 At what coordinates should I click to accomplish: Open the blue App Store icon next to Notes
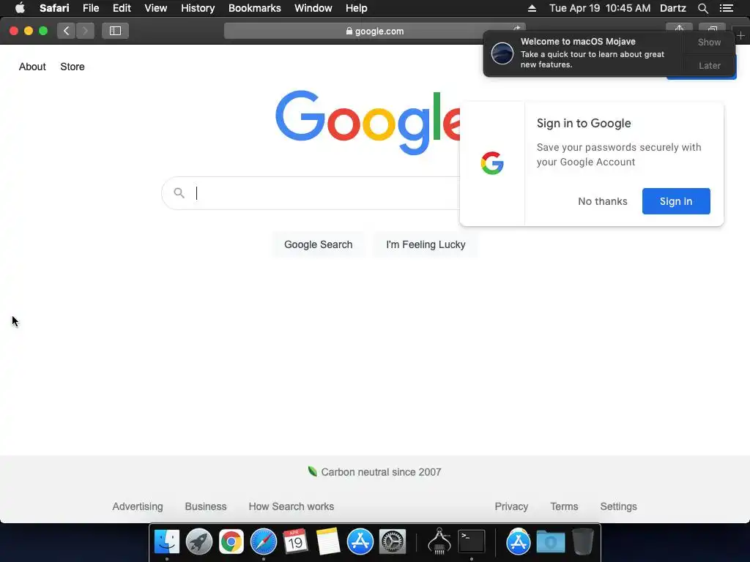pyautogui.click(x=360, y=542)
